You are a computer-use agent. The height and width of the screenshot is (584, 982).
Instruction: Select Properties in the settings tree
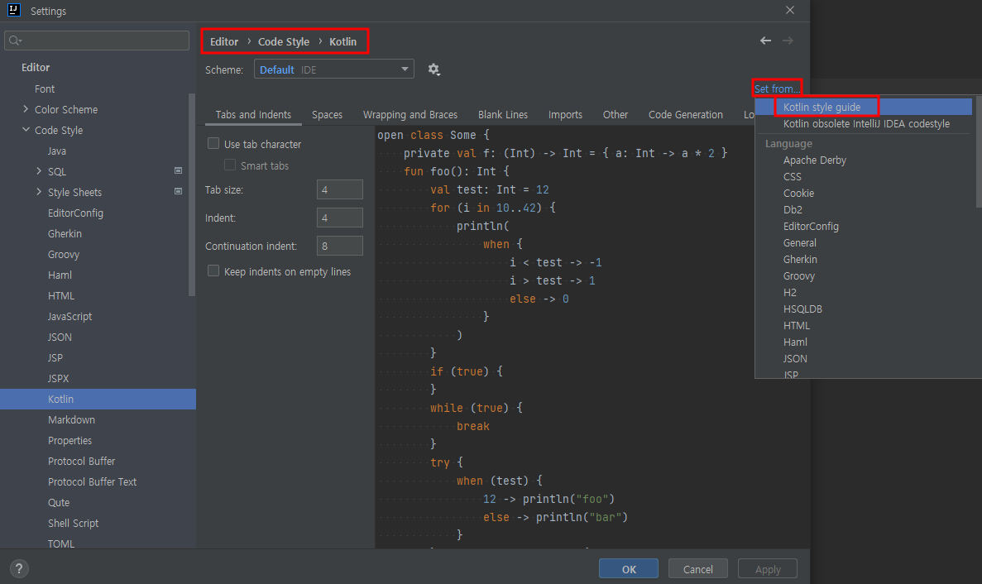click(x=69, y=440)
